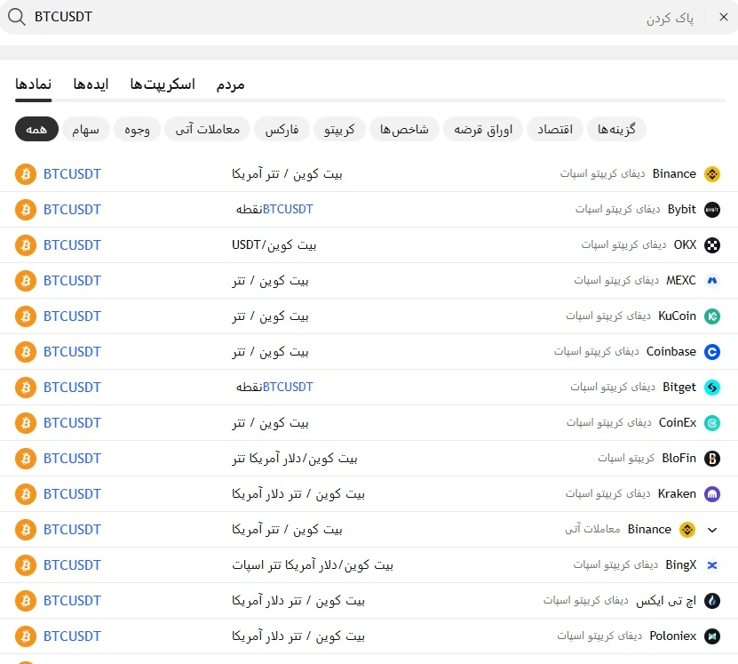Click the Kraken exchange logo
738x664 pixels.
pos(712,494)
